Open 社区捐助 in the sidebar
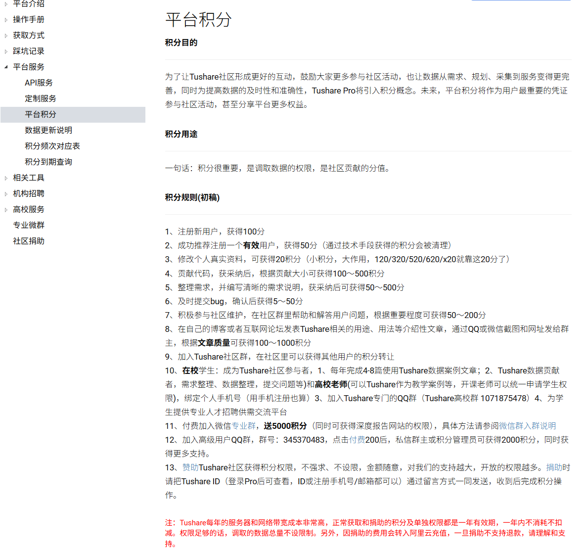Image resolution: width=586 pixels, height=552 pixels. pyautogui.click(x=29, y=241)
